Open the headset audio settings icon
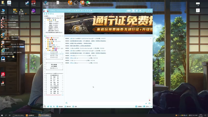208x117 pixels. point(45,107)
